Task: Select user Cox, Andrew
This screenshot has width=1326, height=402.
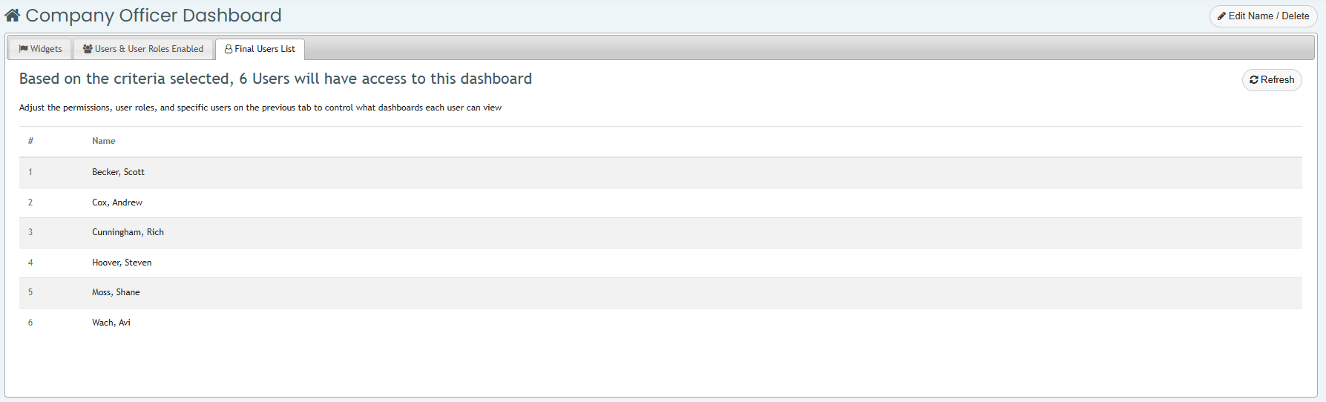Action: [x=660, y=202]
